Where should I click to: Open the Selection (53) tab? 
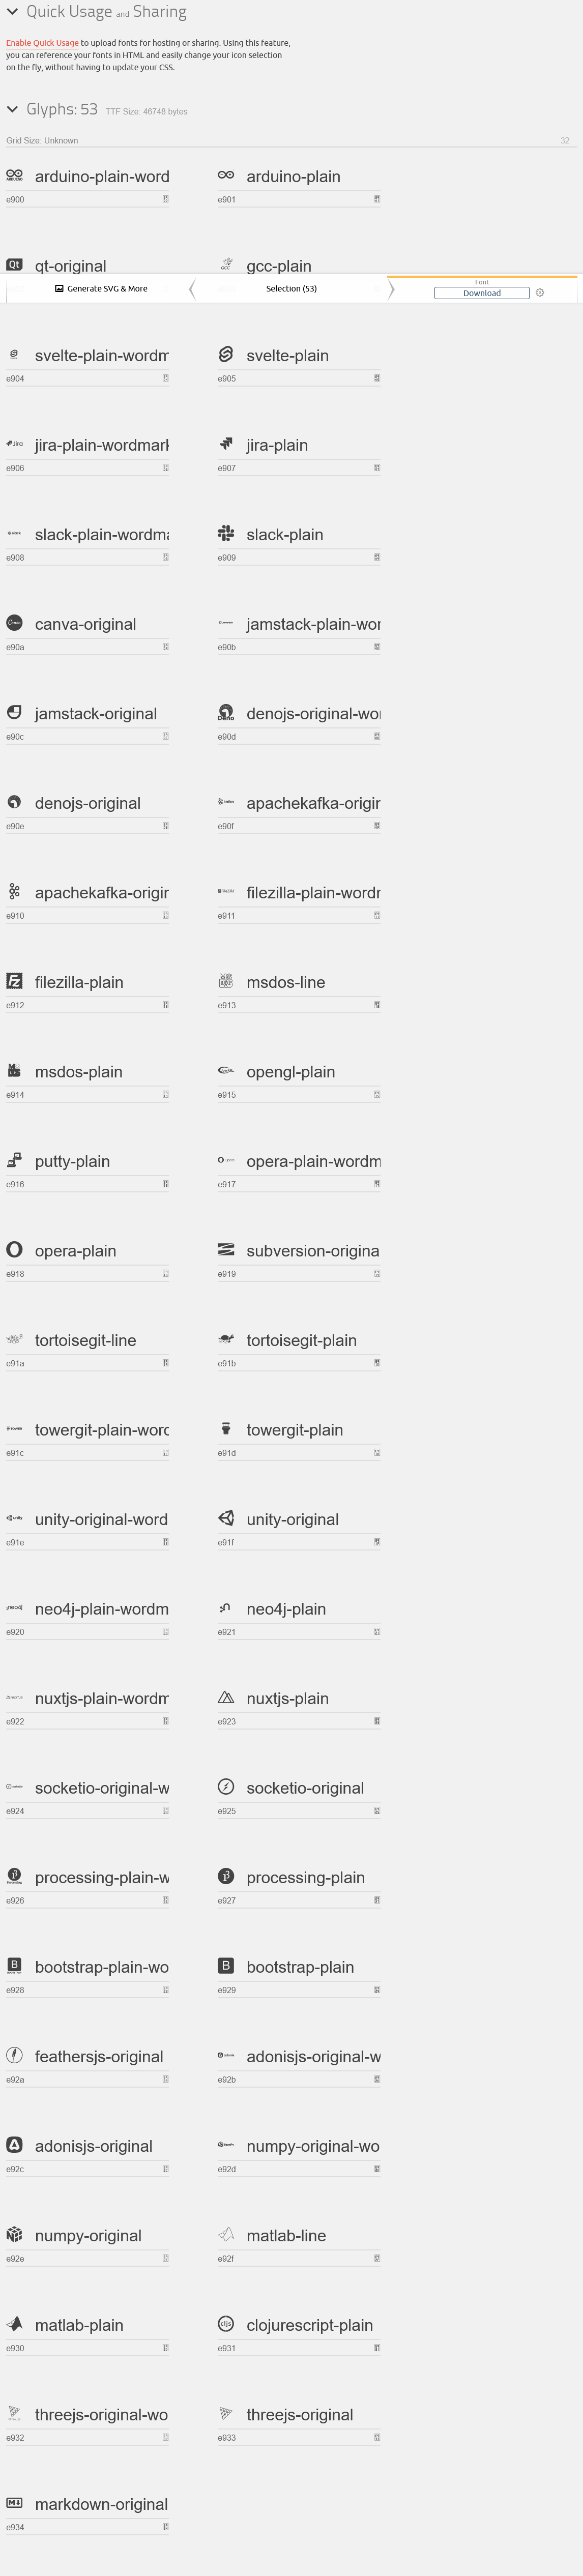point(291,289)
